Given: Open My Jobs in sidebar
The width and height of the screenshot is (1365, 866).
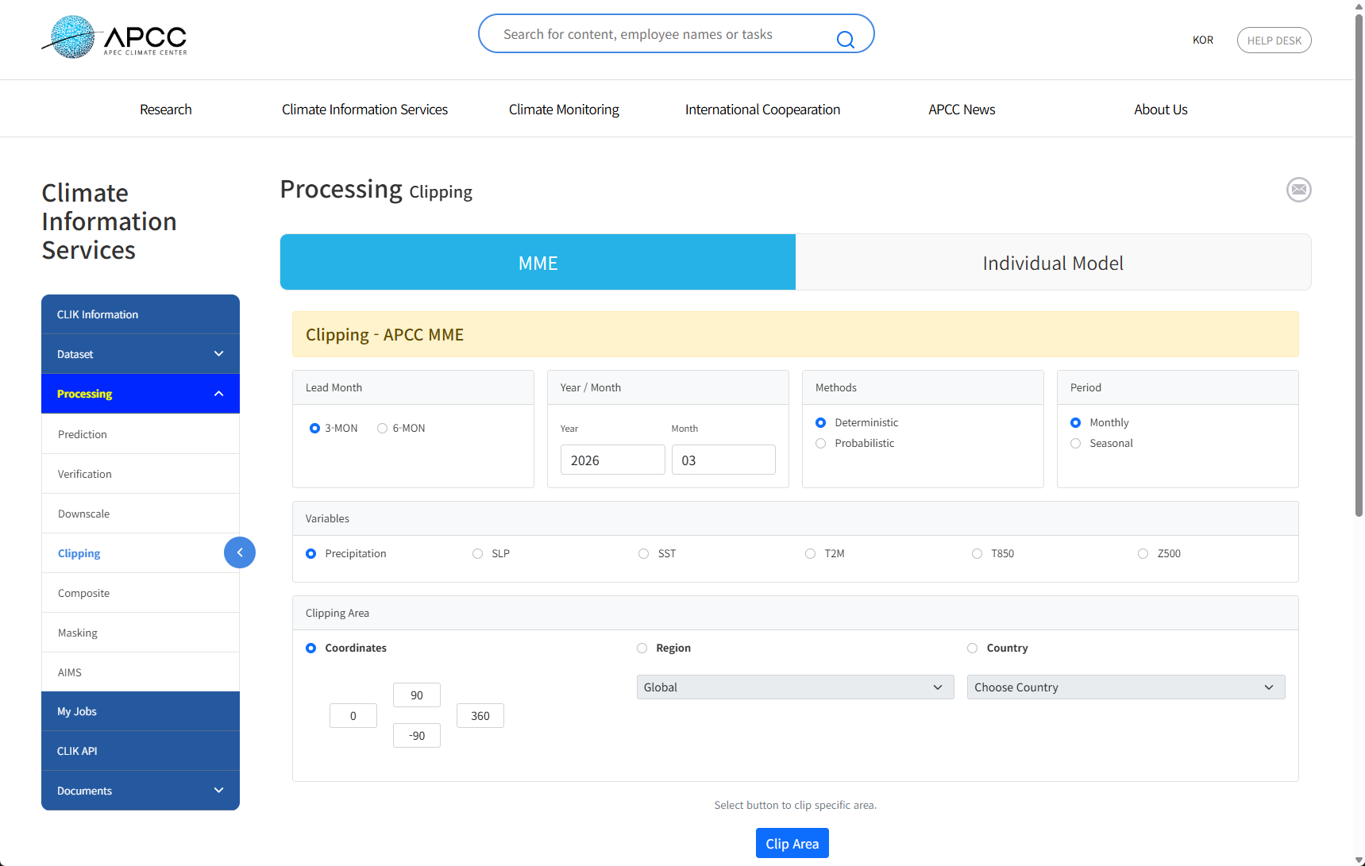Looking at the screenshot, I should pyautogui.click(x=141, y=711).
